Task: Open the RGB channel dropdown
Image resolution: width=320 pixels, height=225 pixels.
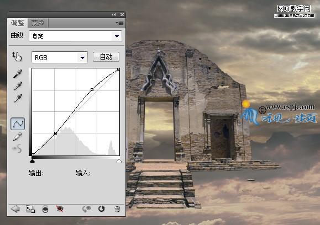Action: [60, 57]
